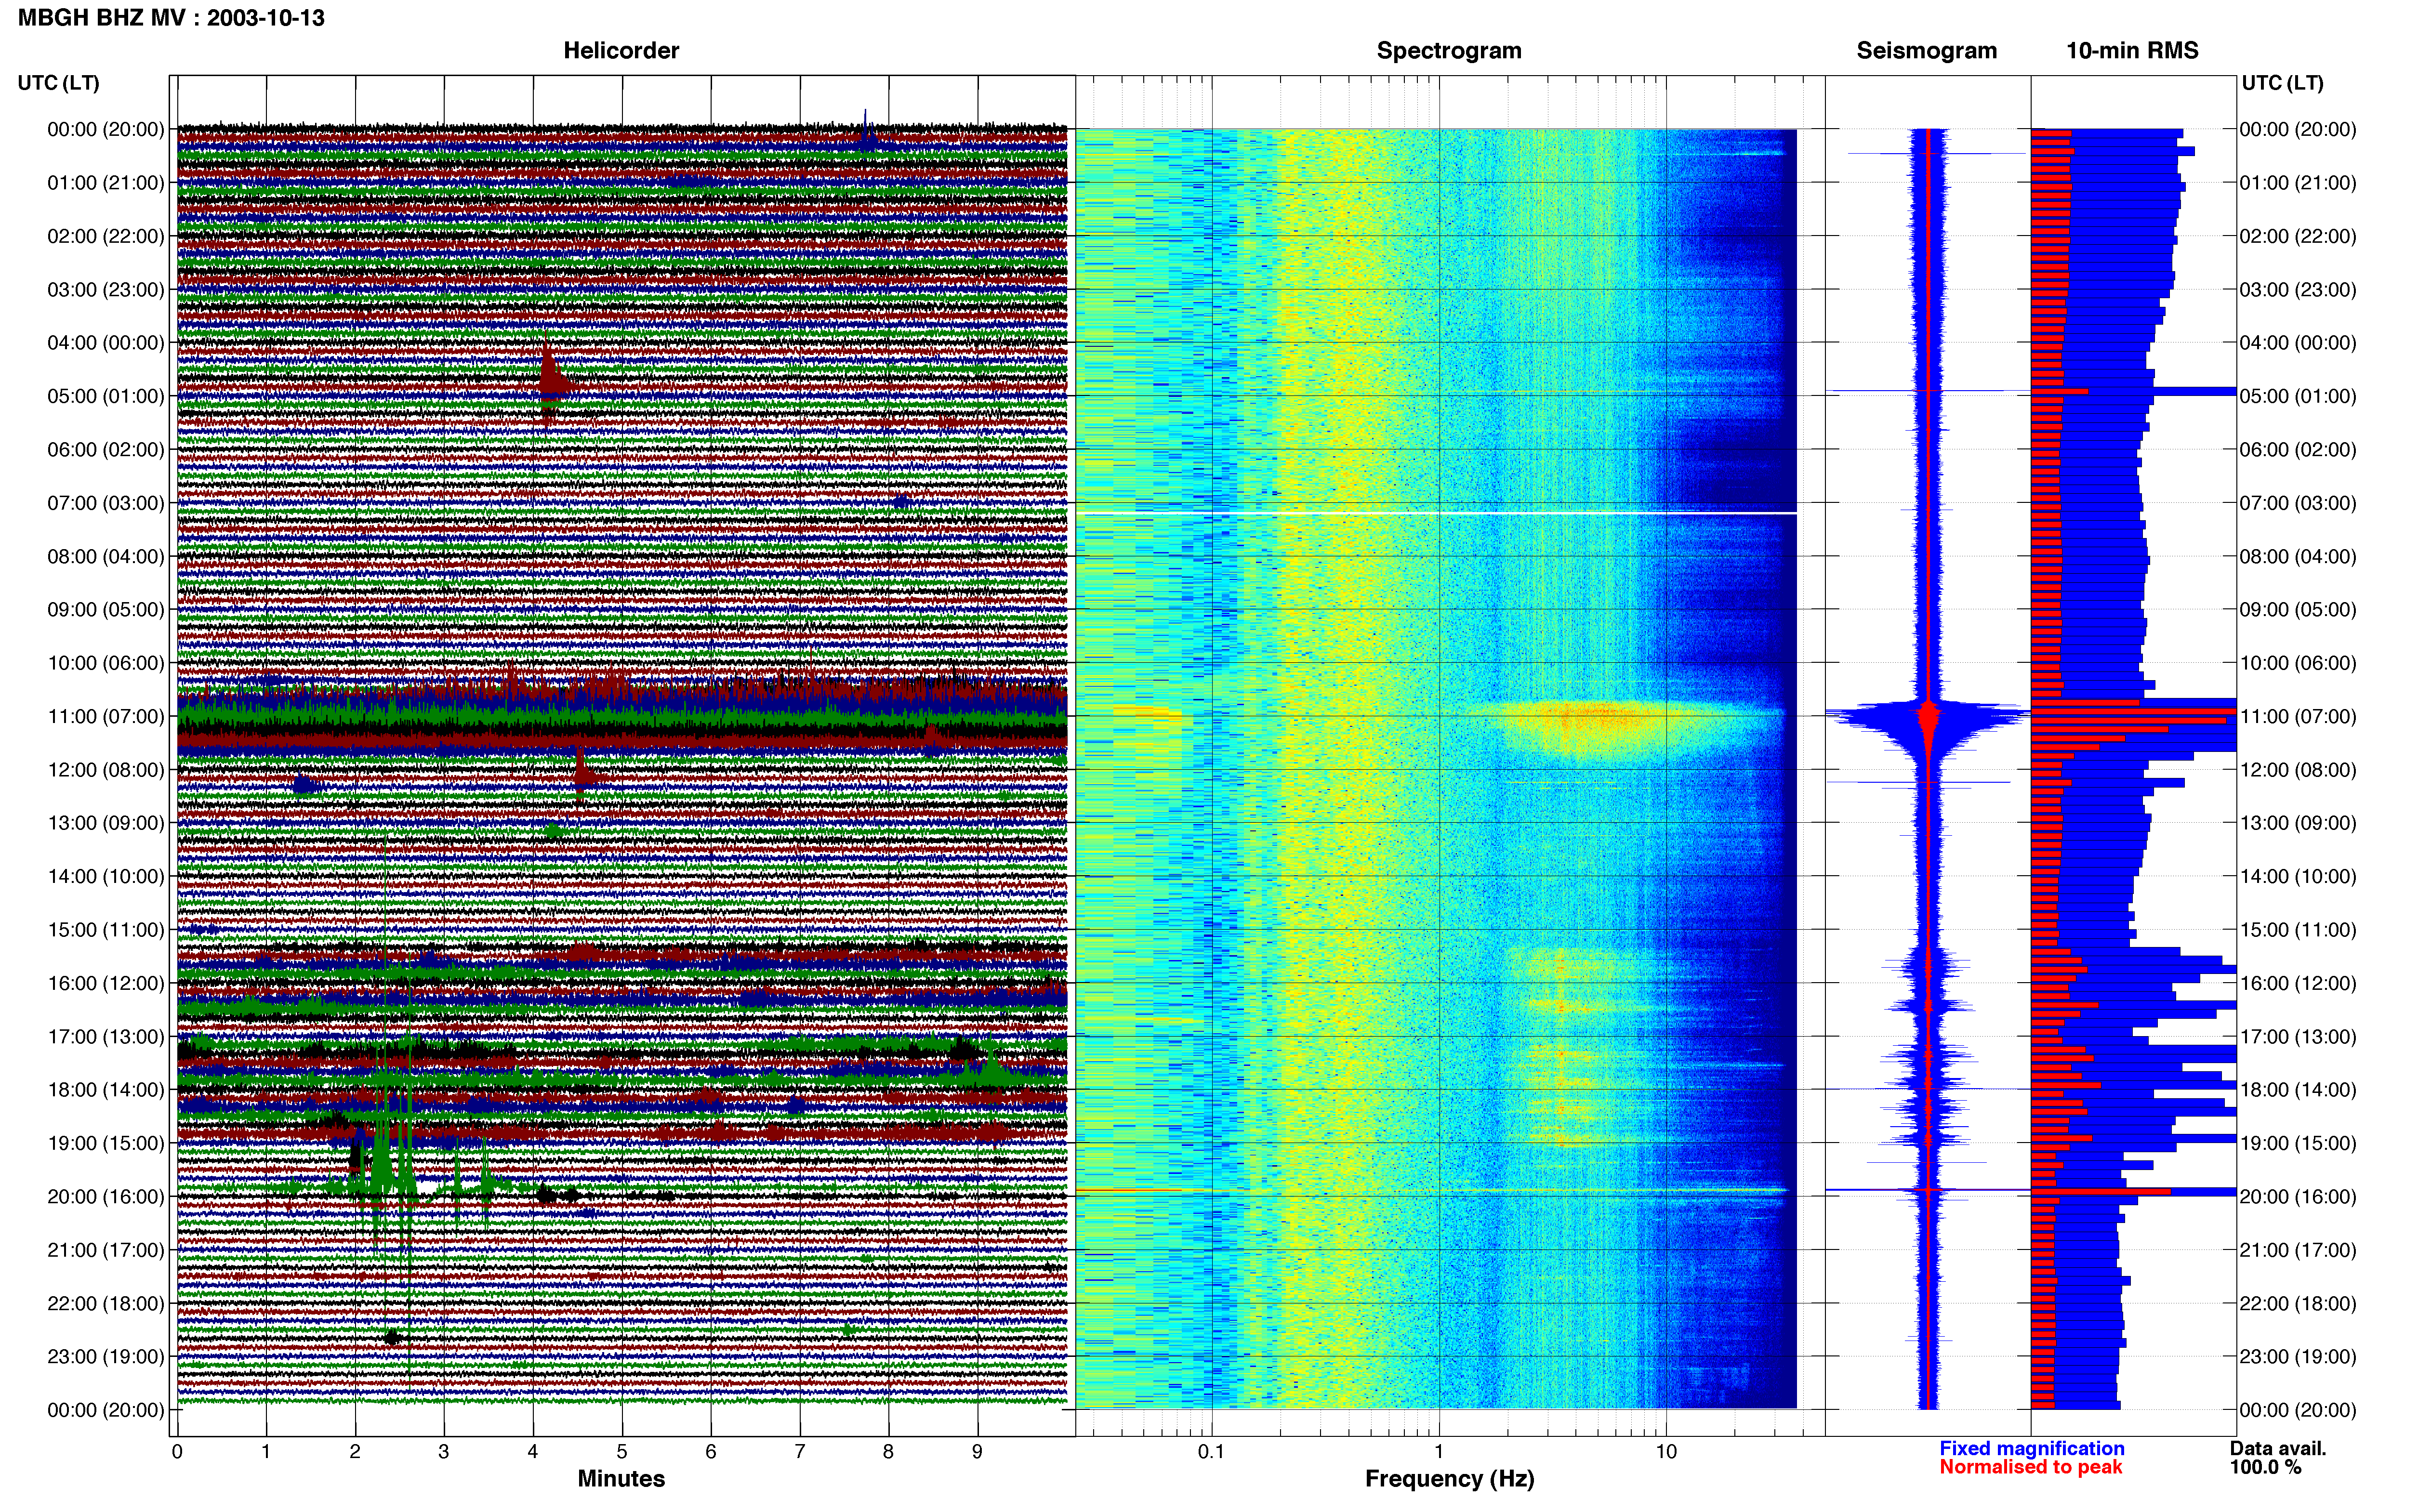This screenshot has height=1512, width=2418.
Task: Click the 'Fixed magnification' legend text
Action: pyautogui.click(x=2032, y=1449)
